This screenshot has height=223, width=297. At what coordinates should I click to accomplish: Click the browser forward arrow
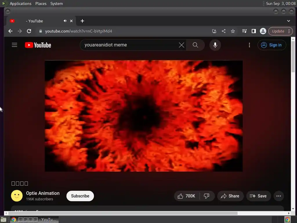[x=20, y=31]
